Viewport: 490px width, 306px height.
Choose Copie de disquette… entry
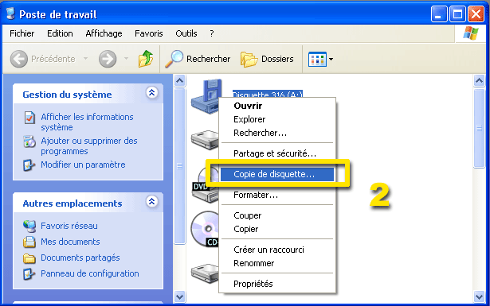[x=277, y=174]
